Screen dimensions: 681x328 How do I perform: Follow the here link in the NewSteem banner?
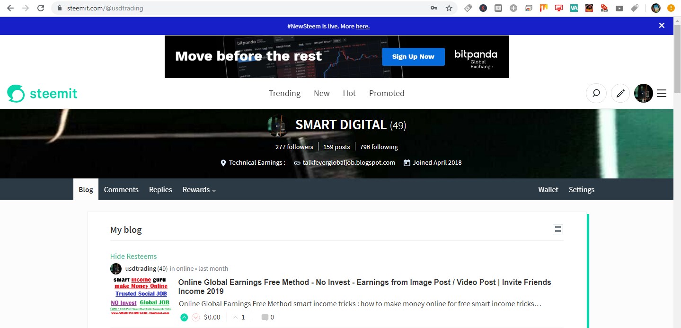[363, 26]
